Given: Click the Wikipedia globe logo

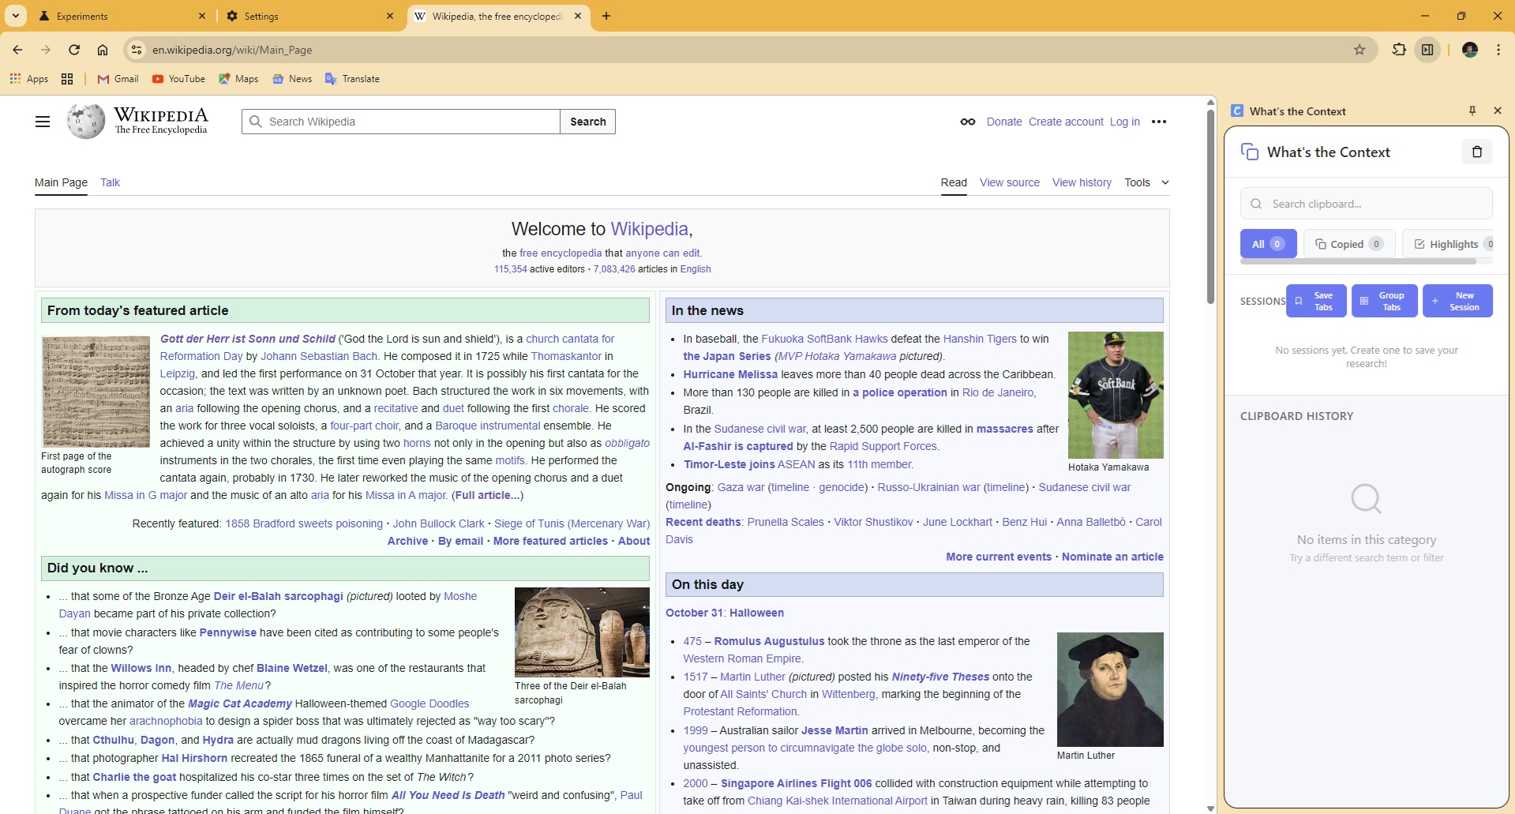Looking at the screenshot, I should [x=86, y=122].
